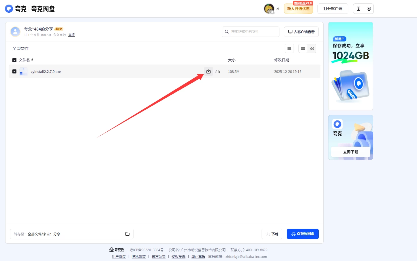Click the save-to-cloud icon beside zyinstall2.2.7.0.exe
This screenshot has width=417, height=261.
pyautogui.click(x=218, y=71)
